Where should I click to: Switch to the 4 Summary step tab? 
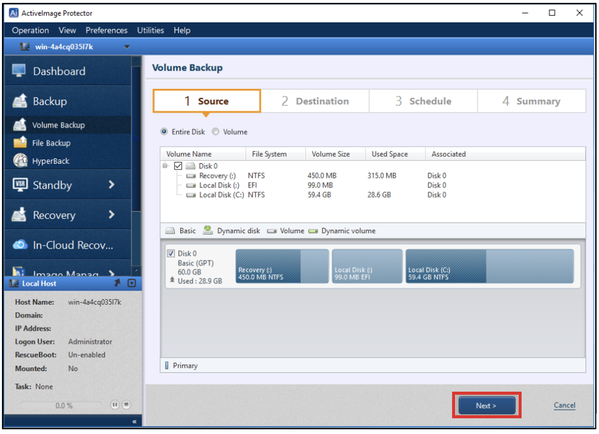coord(531,101)
